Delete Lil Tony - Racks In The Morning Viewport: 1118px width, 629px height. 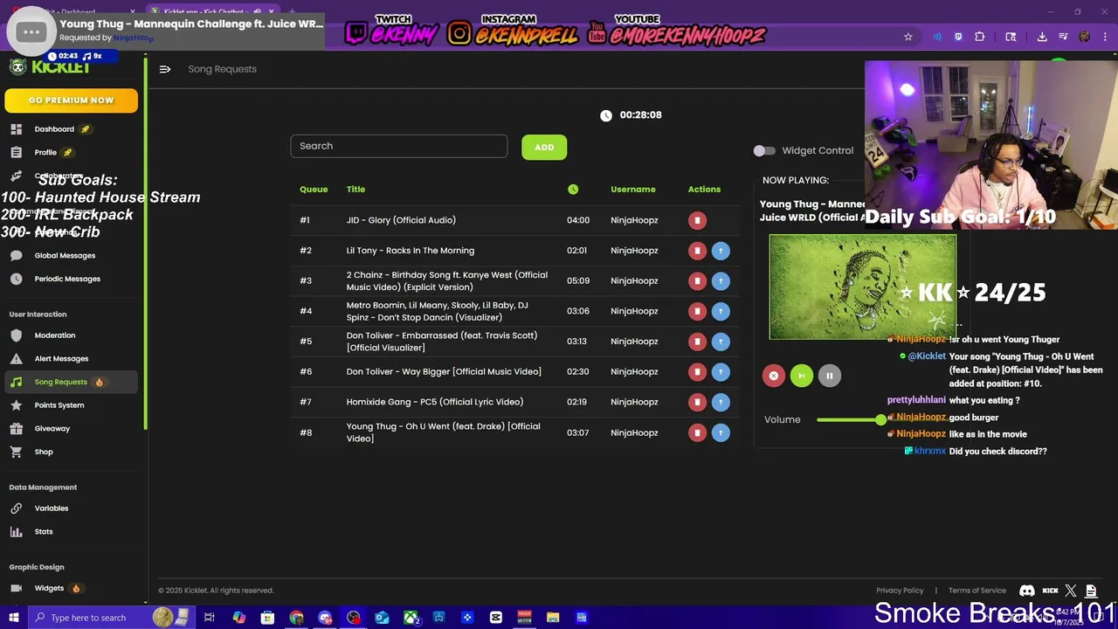(x=697, y=251)
